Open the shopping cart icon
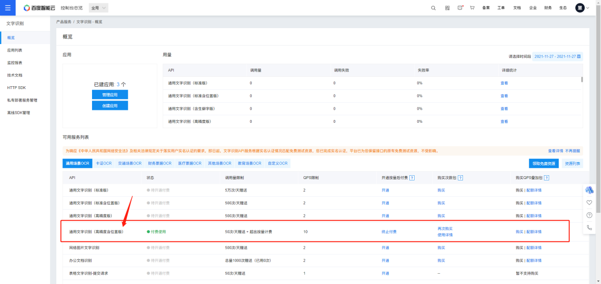 [472, 8]
